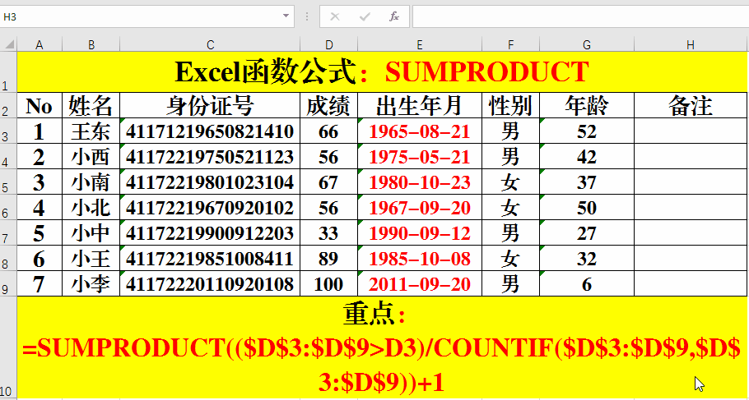This screenshot has height=400, width=749.
Task: Select column D header
Action: pos(328,45)
